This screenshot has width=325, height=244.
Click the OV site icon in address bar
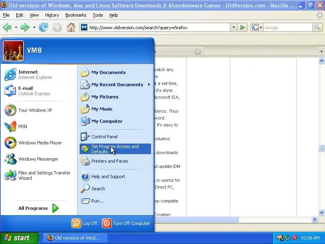pyautogui.click(x=84, y=27)
